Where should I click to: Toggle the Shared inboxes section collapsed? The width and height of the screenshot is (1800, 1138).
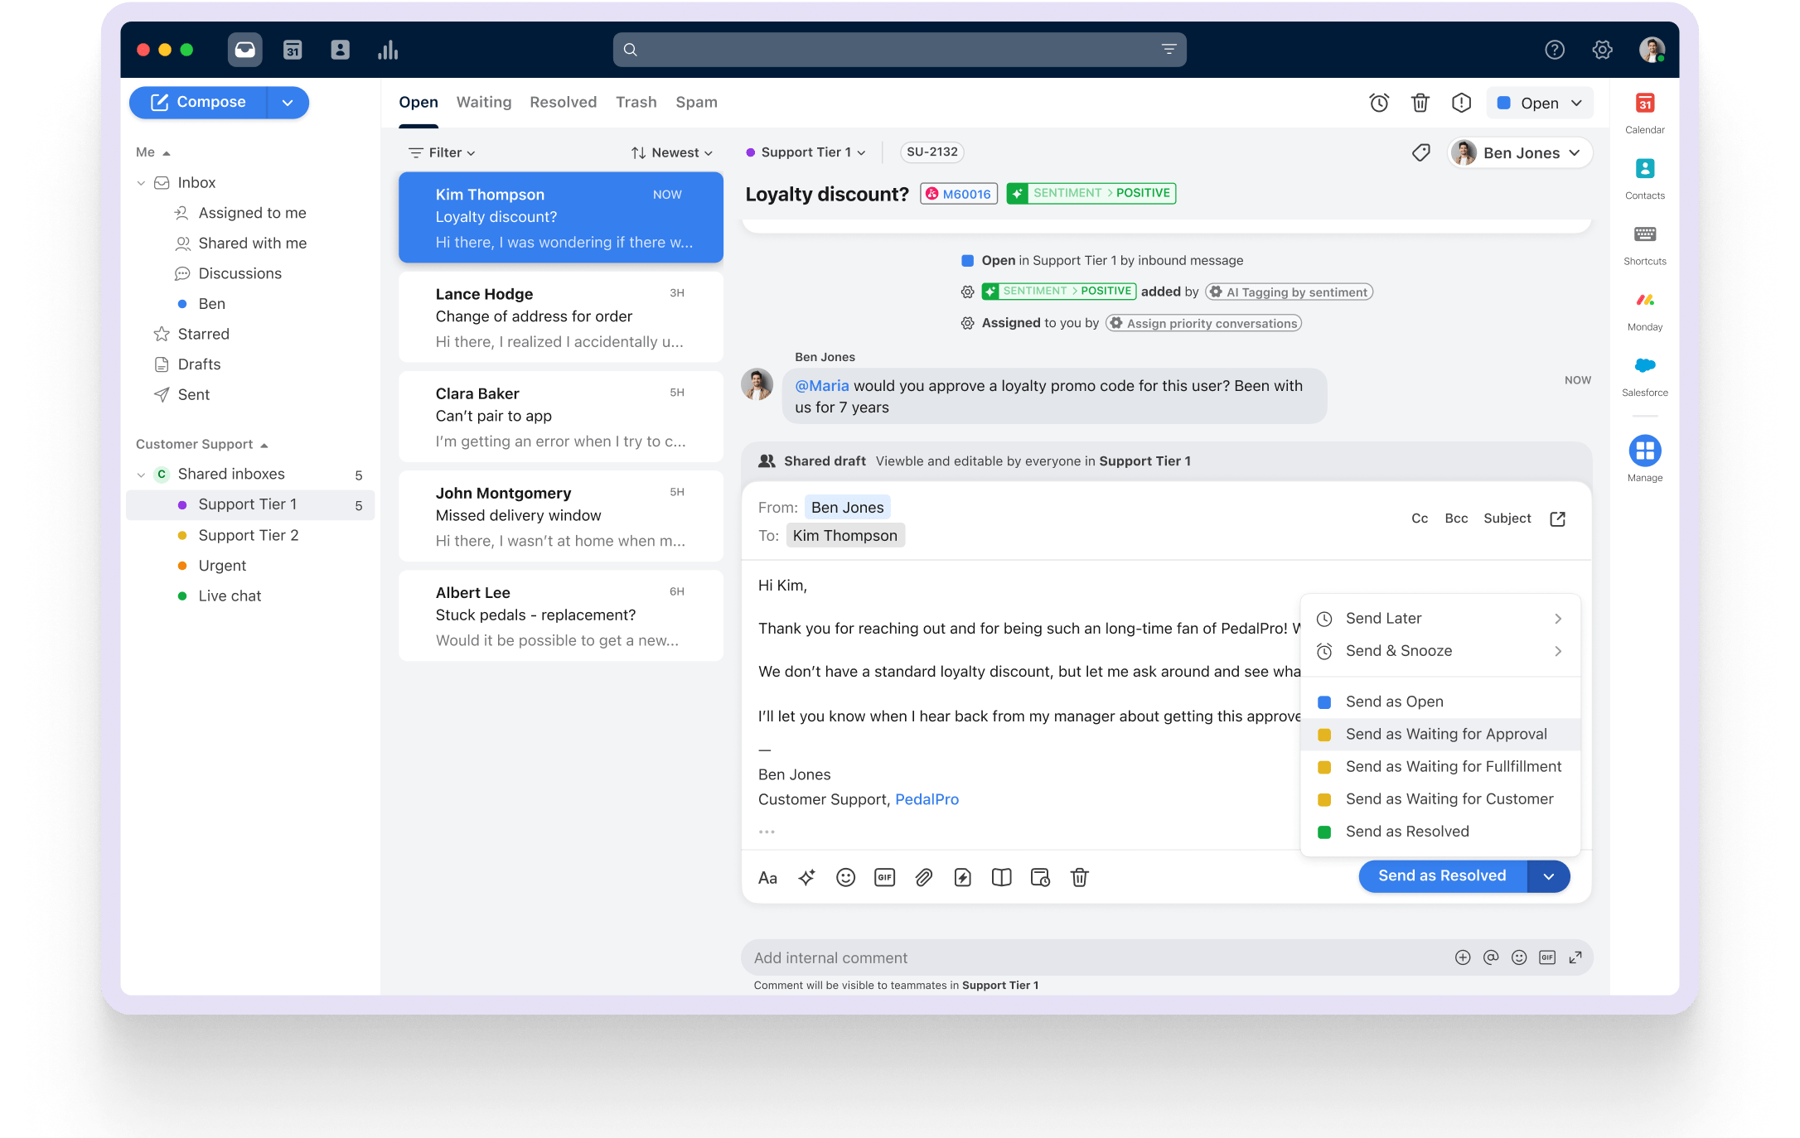coord(142,475)
